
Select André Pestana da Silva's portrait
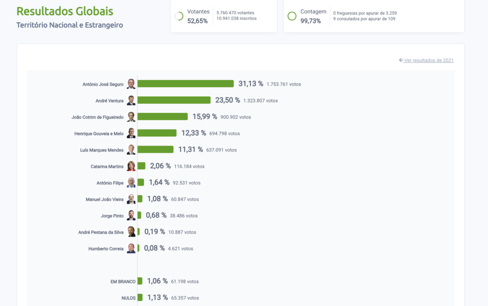[131, 232]
